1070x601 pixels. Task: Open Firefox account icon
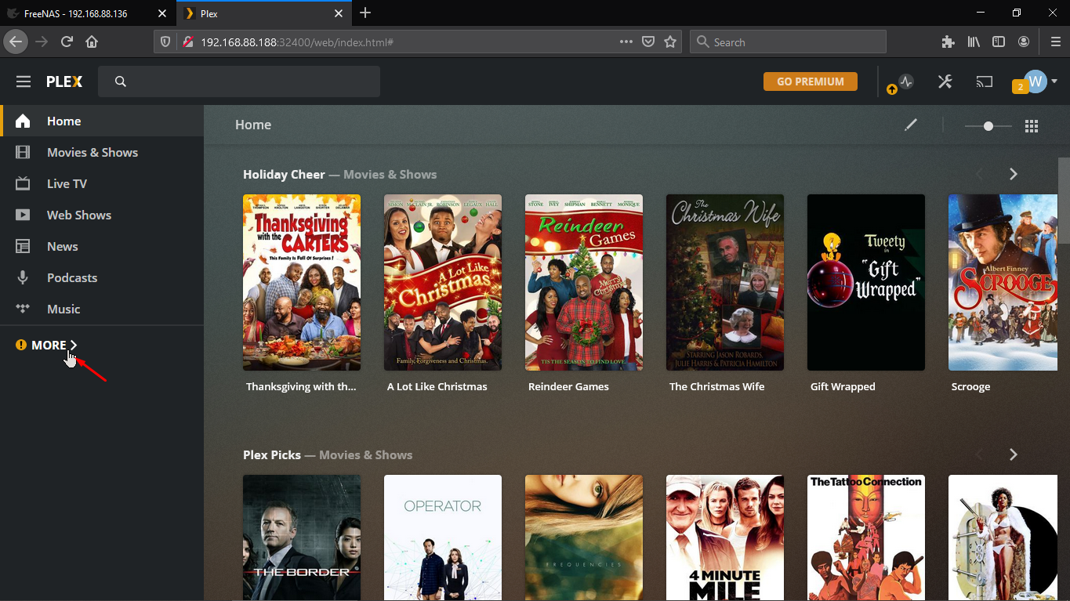coord(1024,42)
